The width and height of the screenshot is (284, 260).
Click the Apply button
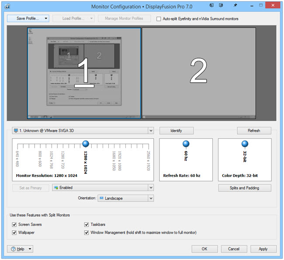click(263, 249)
